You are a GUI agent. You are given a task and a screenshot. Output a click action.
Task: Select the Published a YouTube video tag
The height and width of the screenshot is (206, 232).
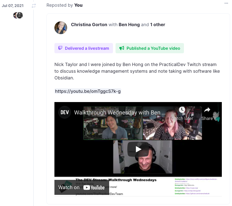[x=150, y=48]
